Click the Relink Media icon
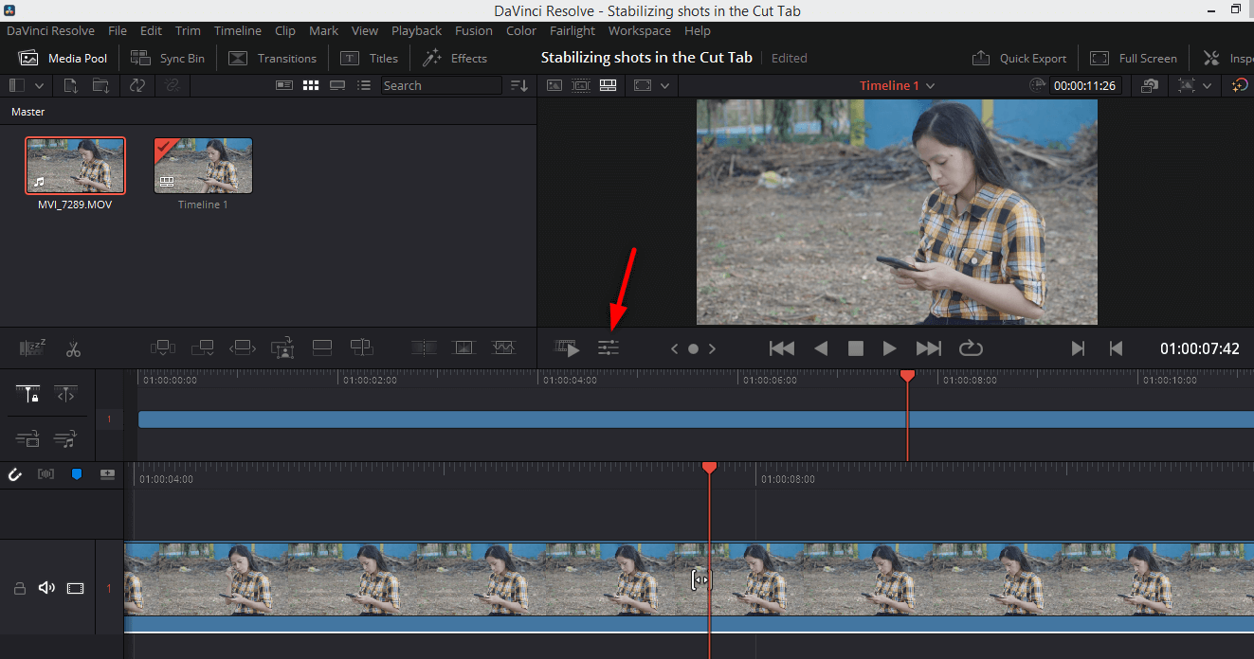Viewport: 1254px width, 659px height. [x=171, y=85]
